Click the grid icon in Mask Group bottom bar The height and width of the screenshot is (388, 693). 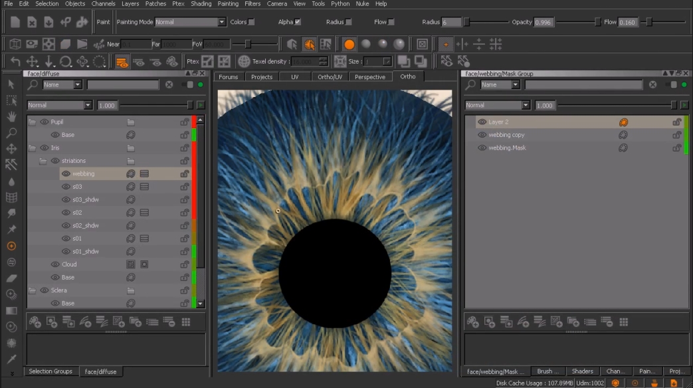624,322
